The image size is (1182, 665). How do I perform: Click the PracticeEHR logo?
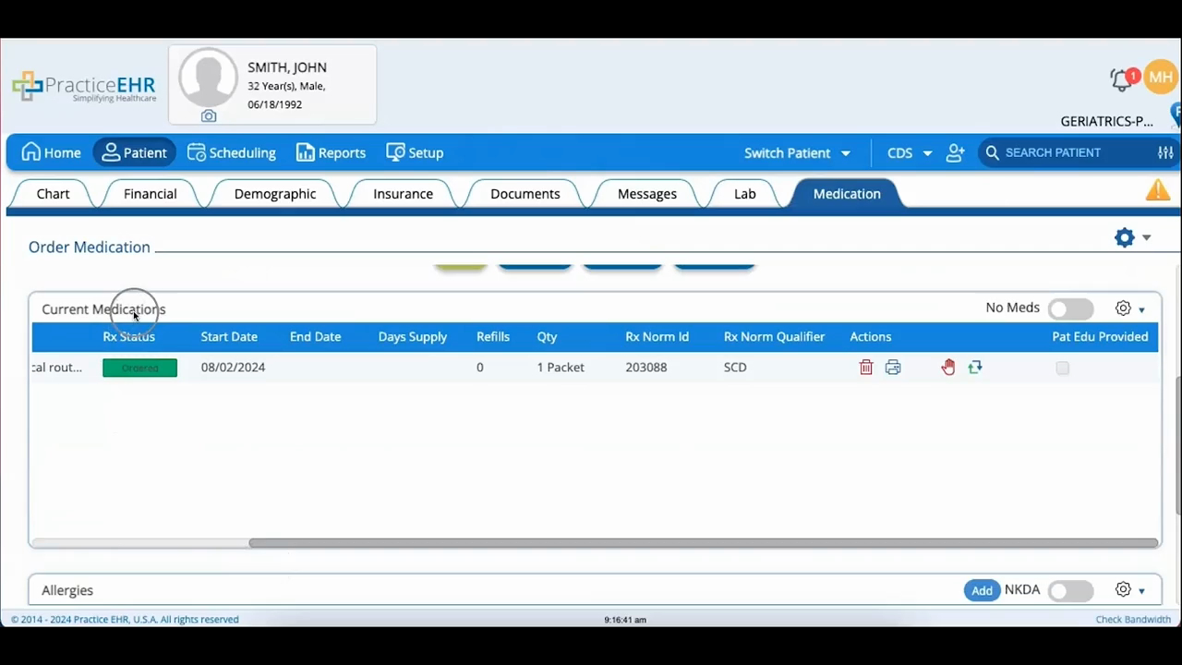[84, 87]
